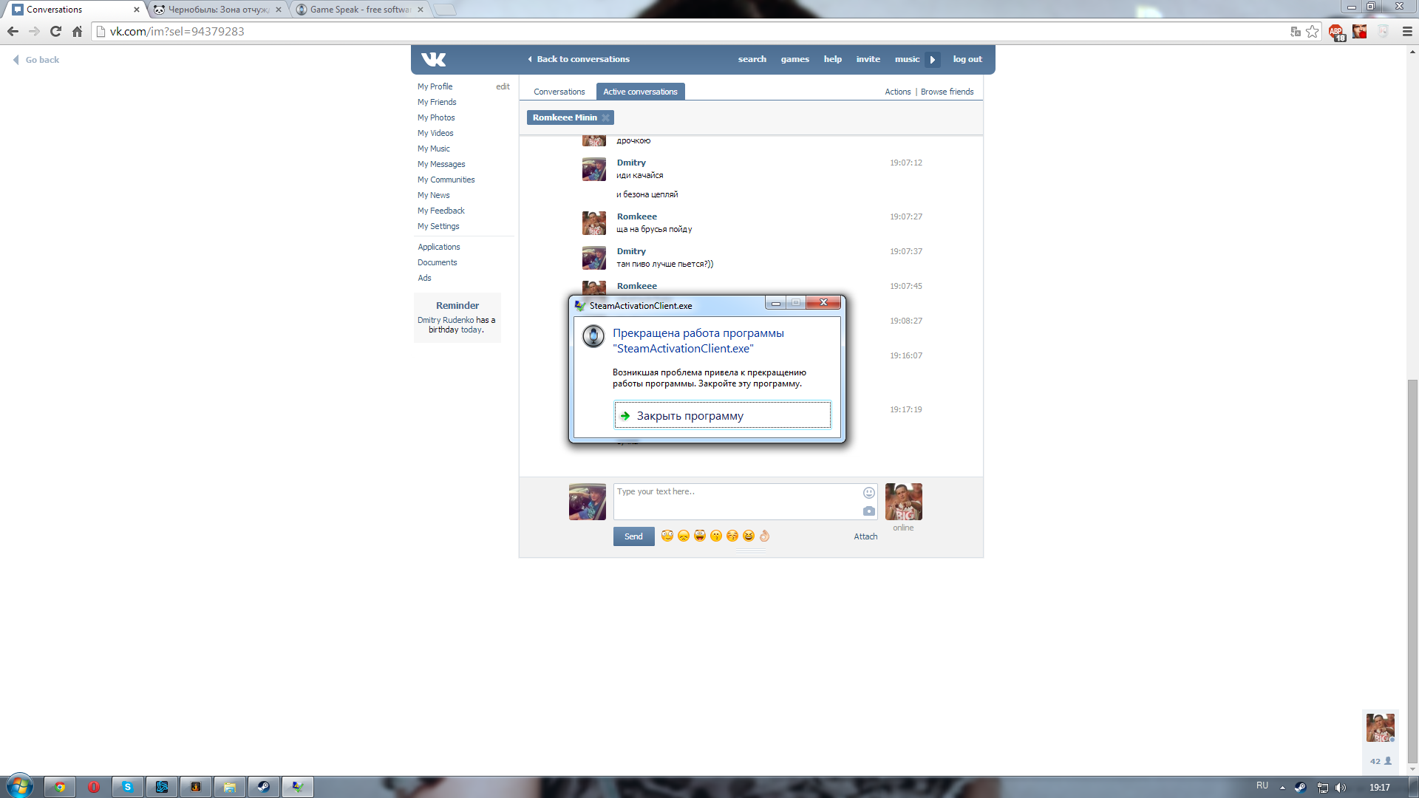Screen dimensions: 1419x798
Task: Open the friend avatar thumbnail marked online
Action: coord(903,502)
